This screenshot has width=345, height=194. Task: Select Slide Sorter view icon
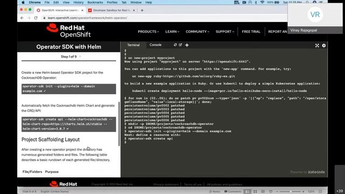pos(255,192)
